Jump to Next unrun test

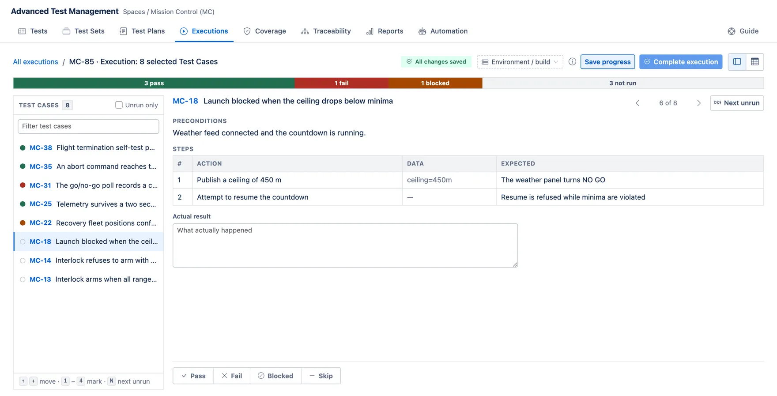coord(737,103)
